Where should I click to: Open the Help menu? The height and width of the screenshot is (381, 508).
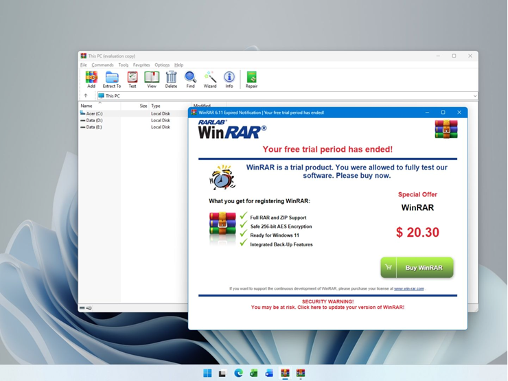[179, 65]
